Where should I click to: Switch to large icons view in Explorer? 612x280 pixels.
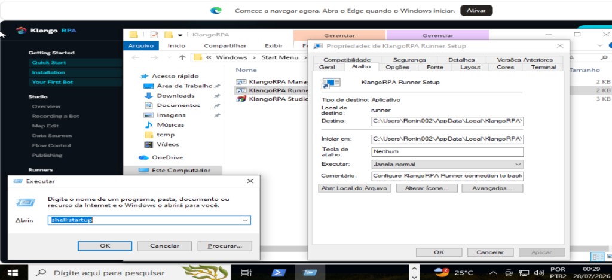pos(609,257)
